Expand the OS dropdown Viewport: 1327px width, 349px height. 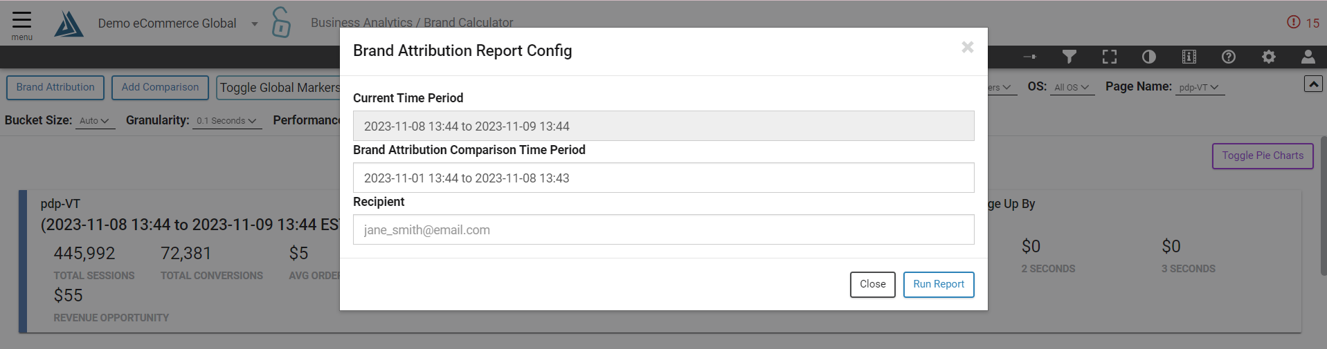coord(1072,88)
